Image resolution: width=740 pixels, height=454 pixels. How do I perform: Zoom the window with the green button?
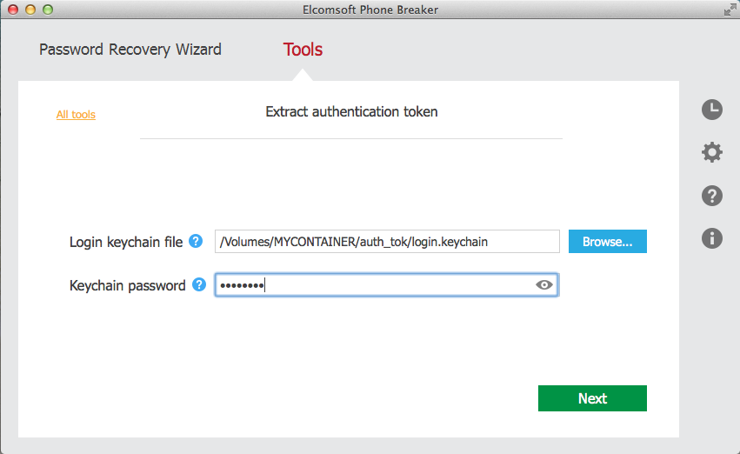tap(47, 10)
